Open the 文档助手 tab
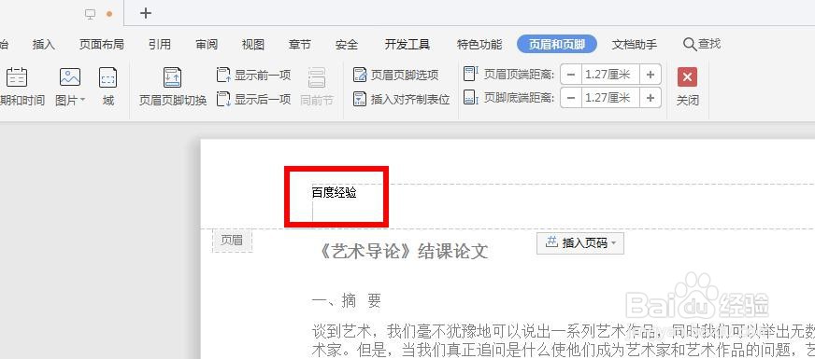Image resolution: width=815 pixels, height=359 pixels. coord(634,45)
